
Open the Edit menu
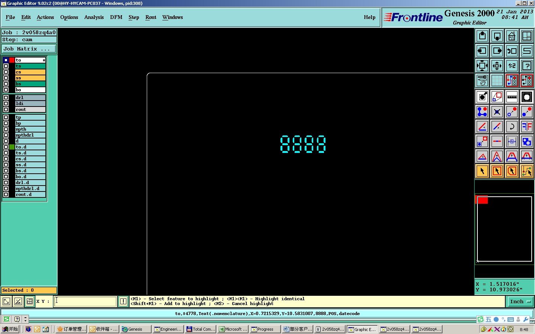coord(26,17)
